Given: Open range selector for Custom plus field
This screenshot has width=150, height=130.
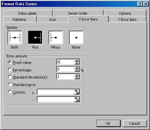Looking at the screenshot, I should pyautogui.click(x=77, y=92).
